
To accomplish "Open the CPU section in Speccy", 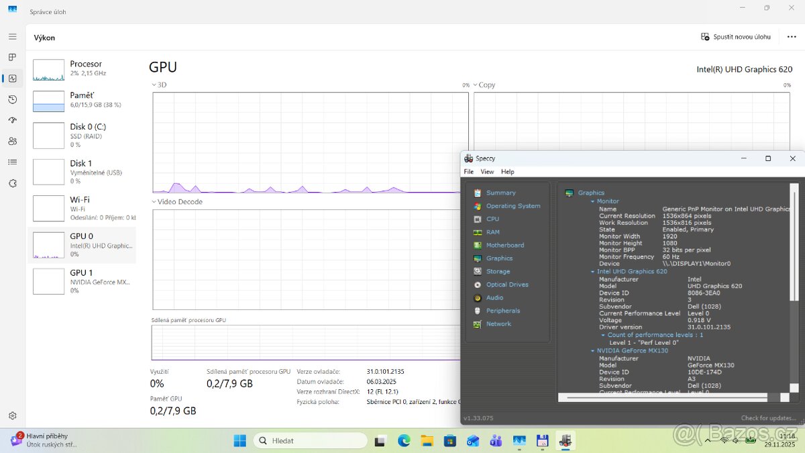I will (x=492, y=219).
